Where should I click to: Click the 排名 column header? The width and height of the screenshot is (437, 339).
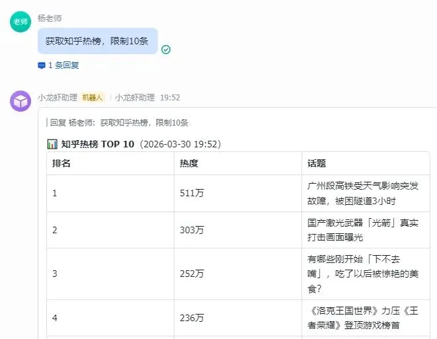pyautogui.click(x=61, y=163)
